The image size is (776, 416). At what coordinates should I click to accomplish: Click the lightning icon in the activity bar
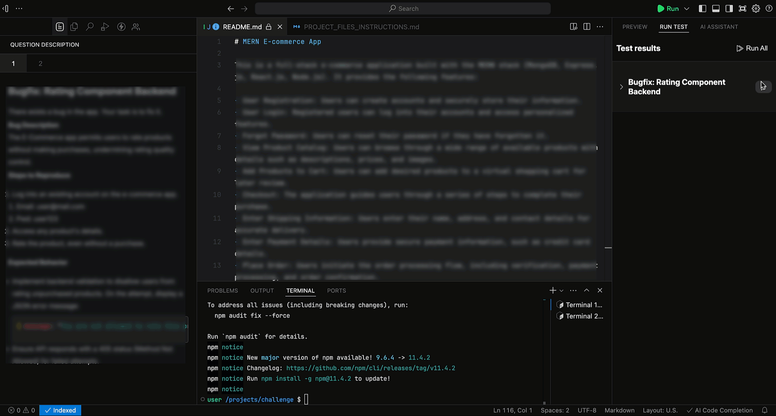121,27
